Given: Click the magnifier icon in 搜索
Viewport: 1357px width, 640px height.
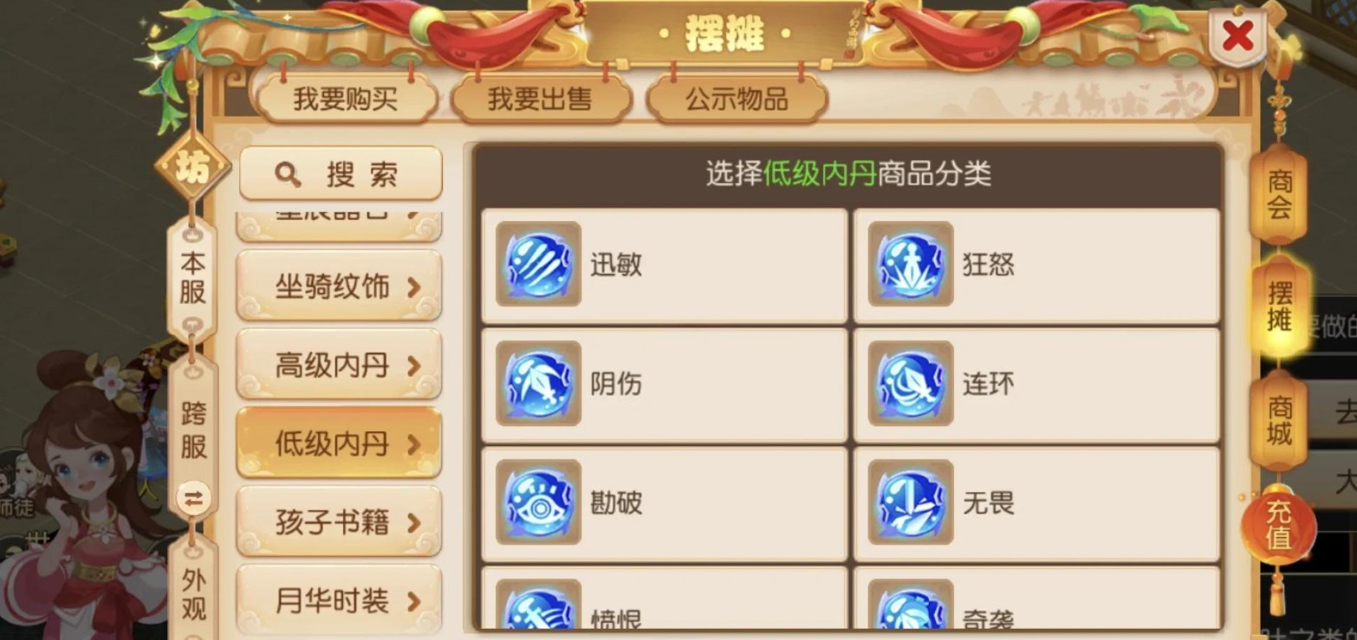Looking at the screenshot, I should 287,175.
